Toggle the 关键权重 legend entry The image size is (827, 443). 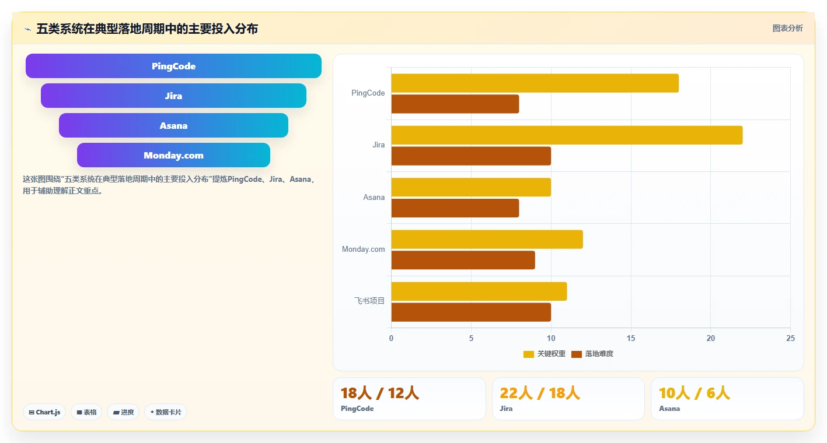coord(545,354)
